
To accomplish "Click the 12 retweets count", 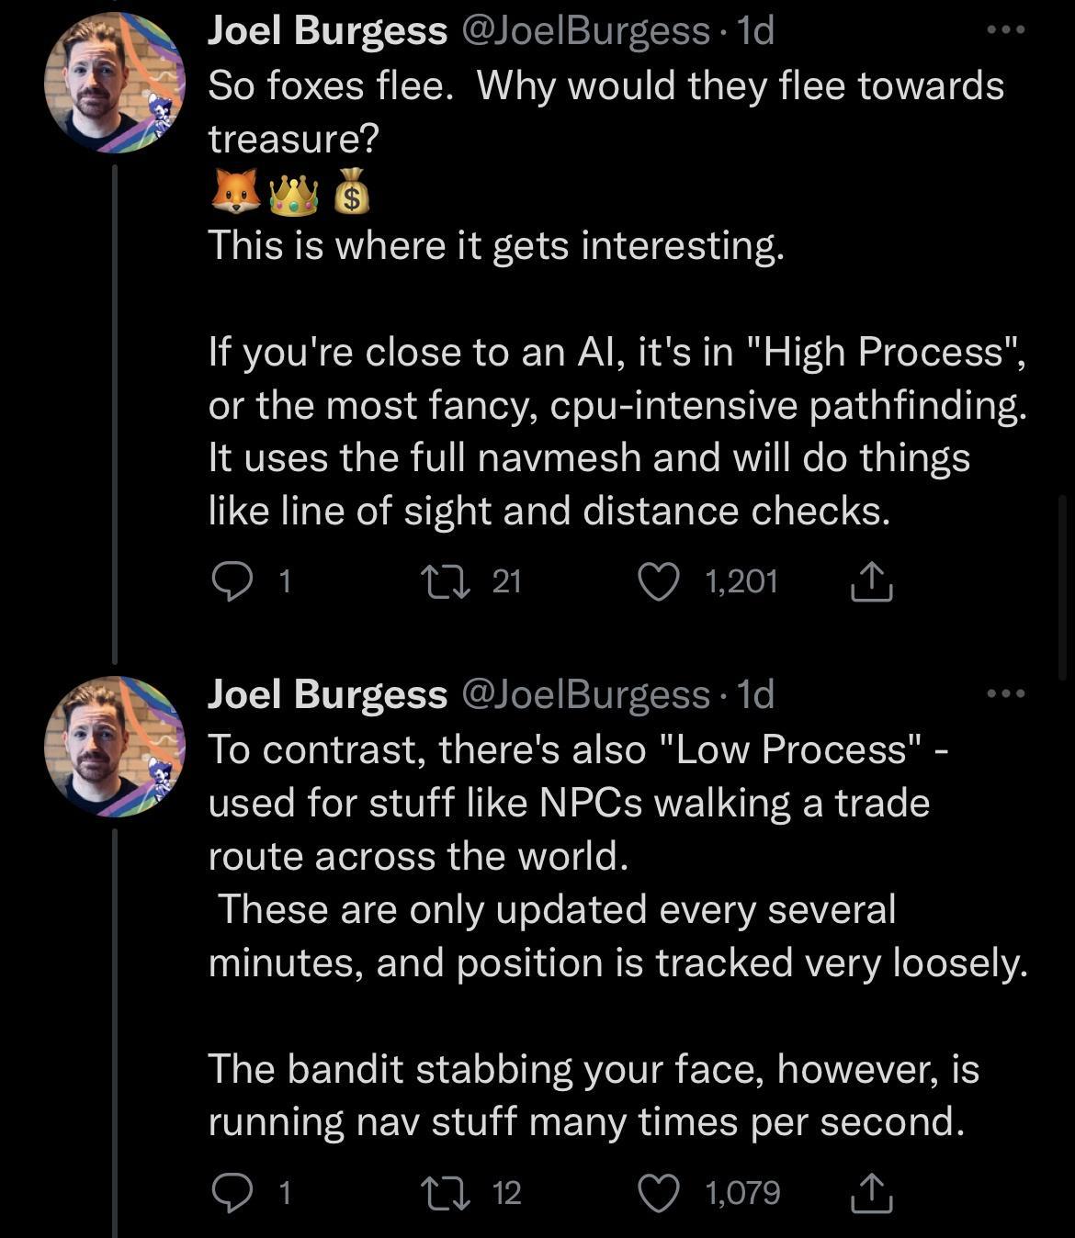I will (506, 1192).
